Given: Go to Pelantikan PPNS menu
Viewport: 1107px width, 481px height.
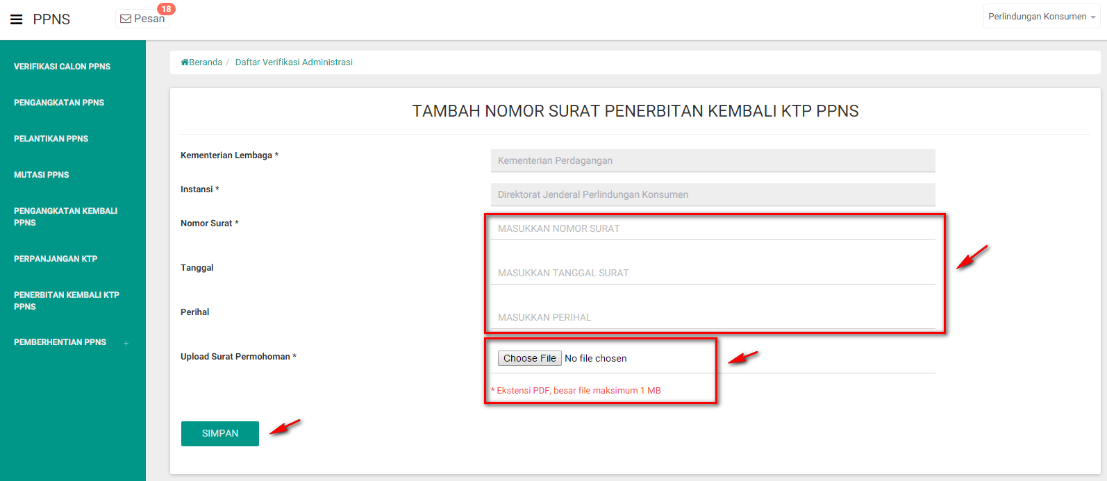Looking at the screenshot, I should (51, 139).
